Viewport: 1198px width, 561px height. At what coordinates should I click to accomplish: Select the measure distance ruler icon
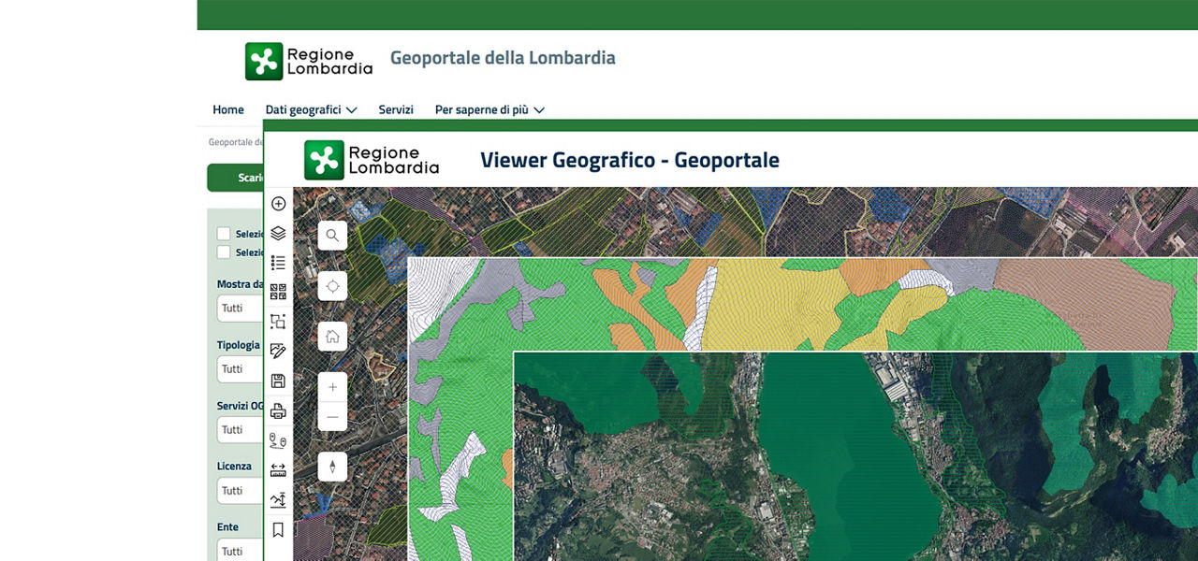click(x=278, y=470)
